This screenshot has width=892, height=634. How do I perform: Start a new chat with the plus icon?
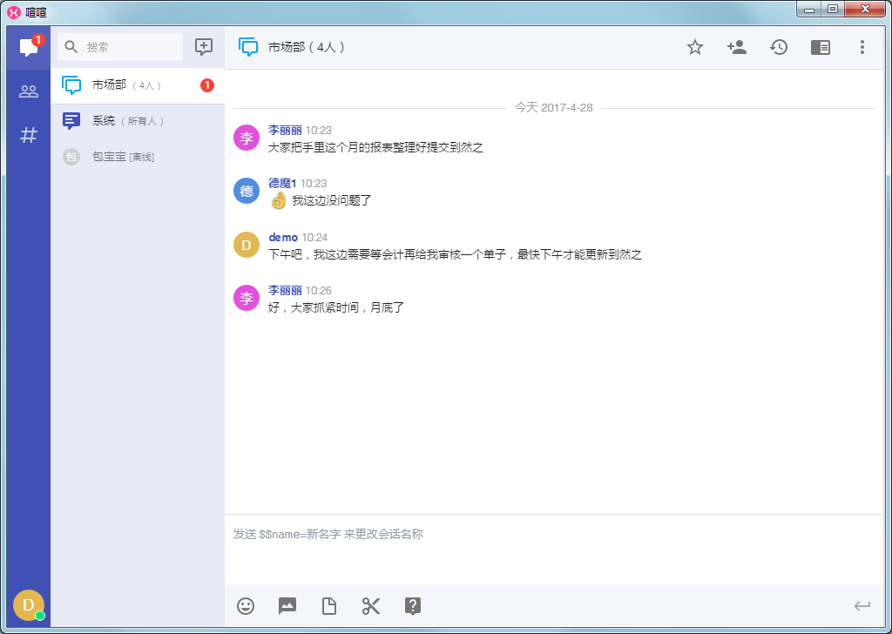tap(204, 47)
